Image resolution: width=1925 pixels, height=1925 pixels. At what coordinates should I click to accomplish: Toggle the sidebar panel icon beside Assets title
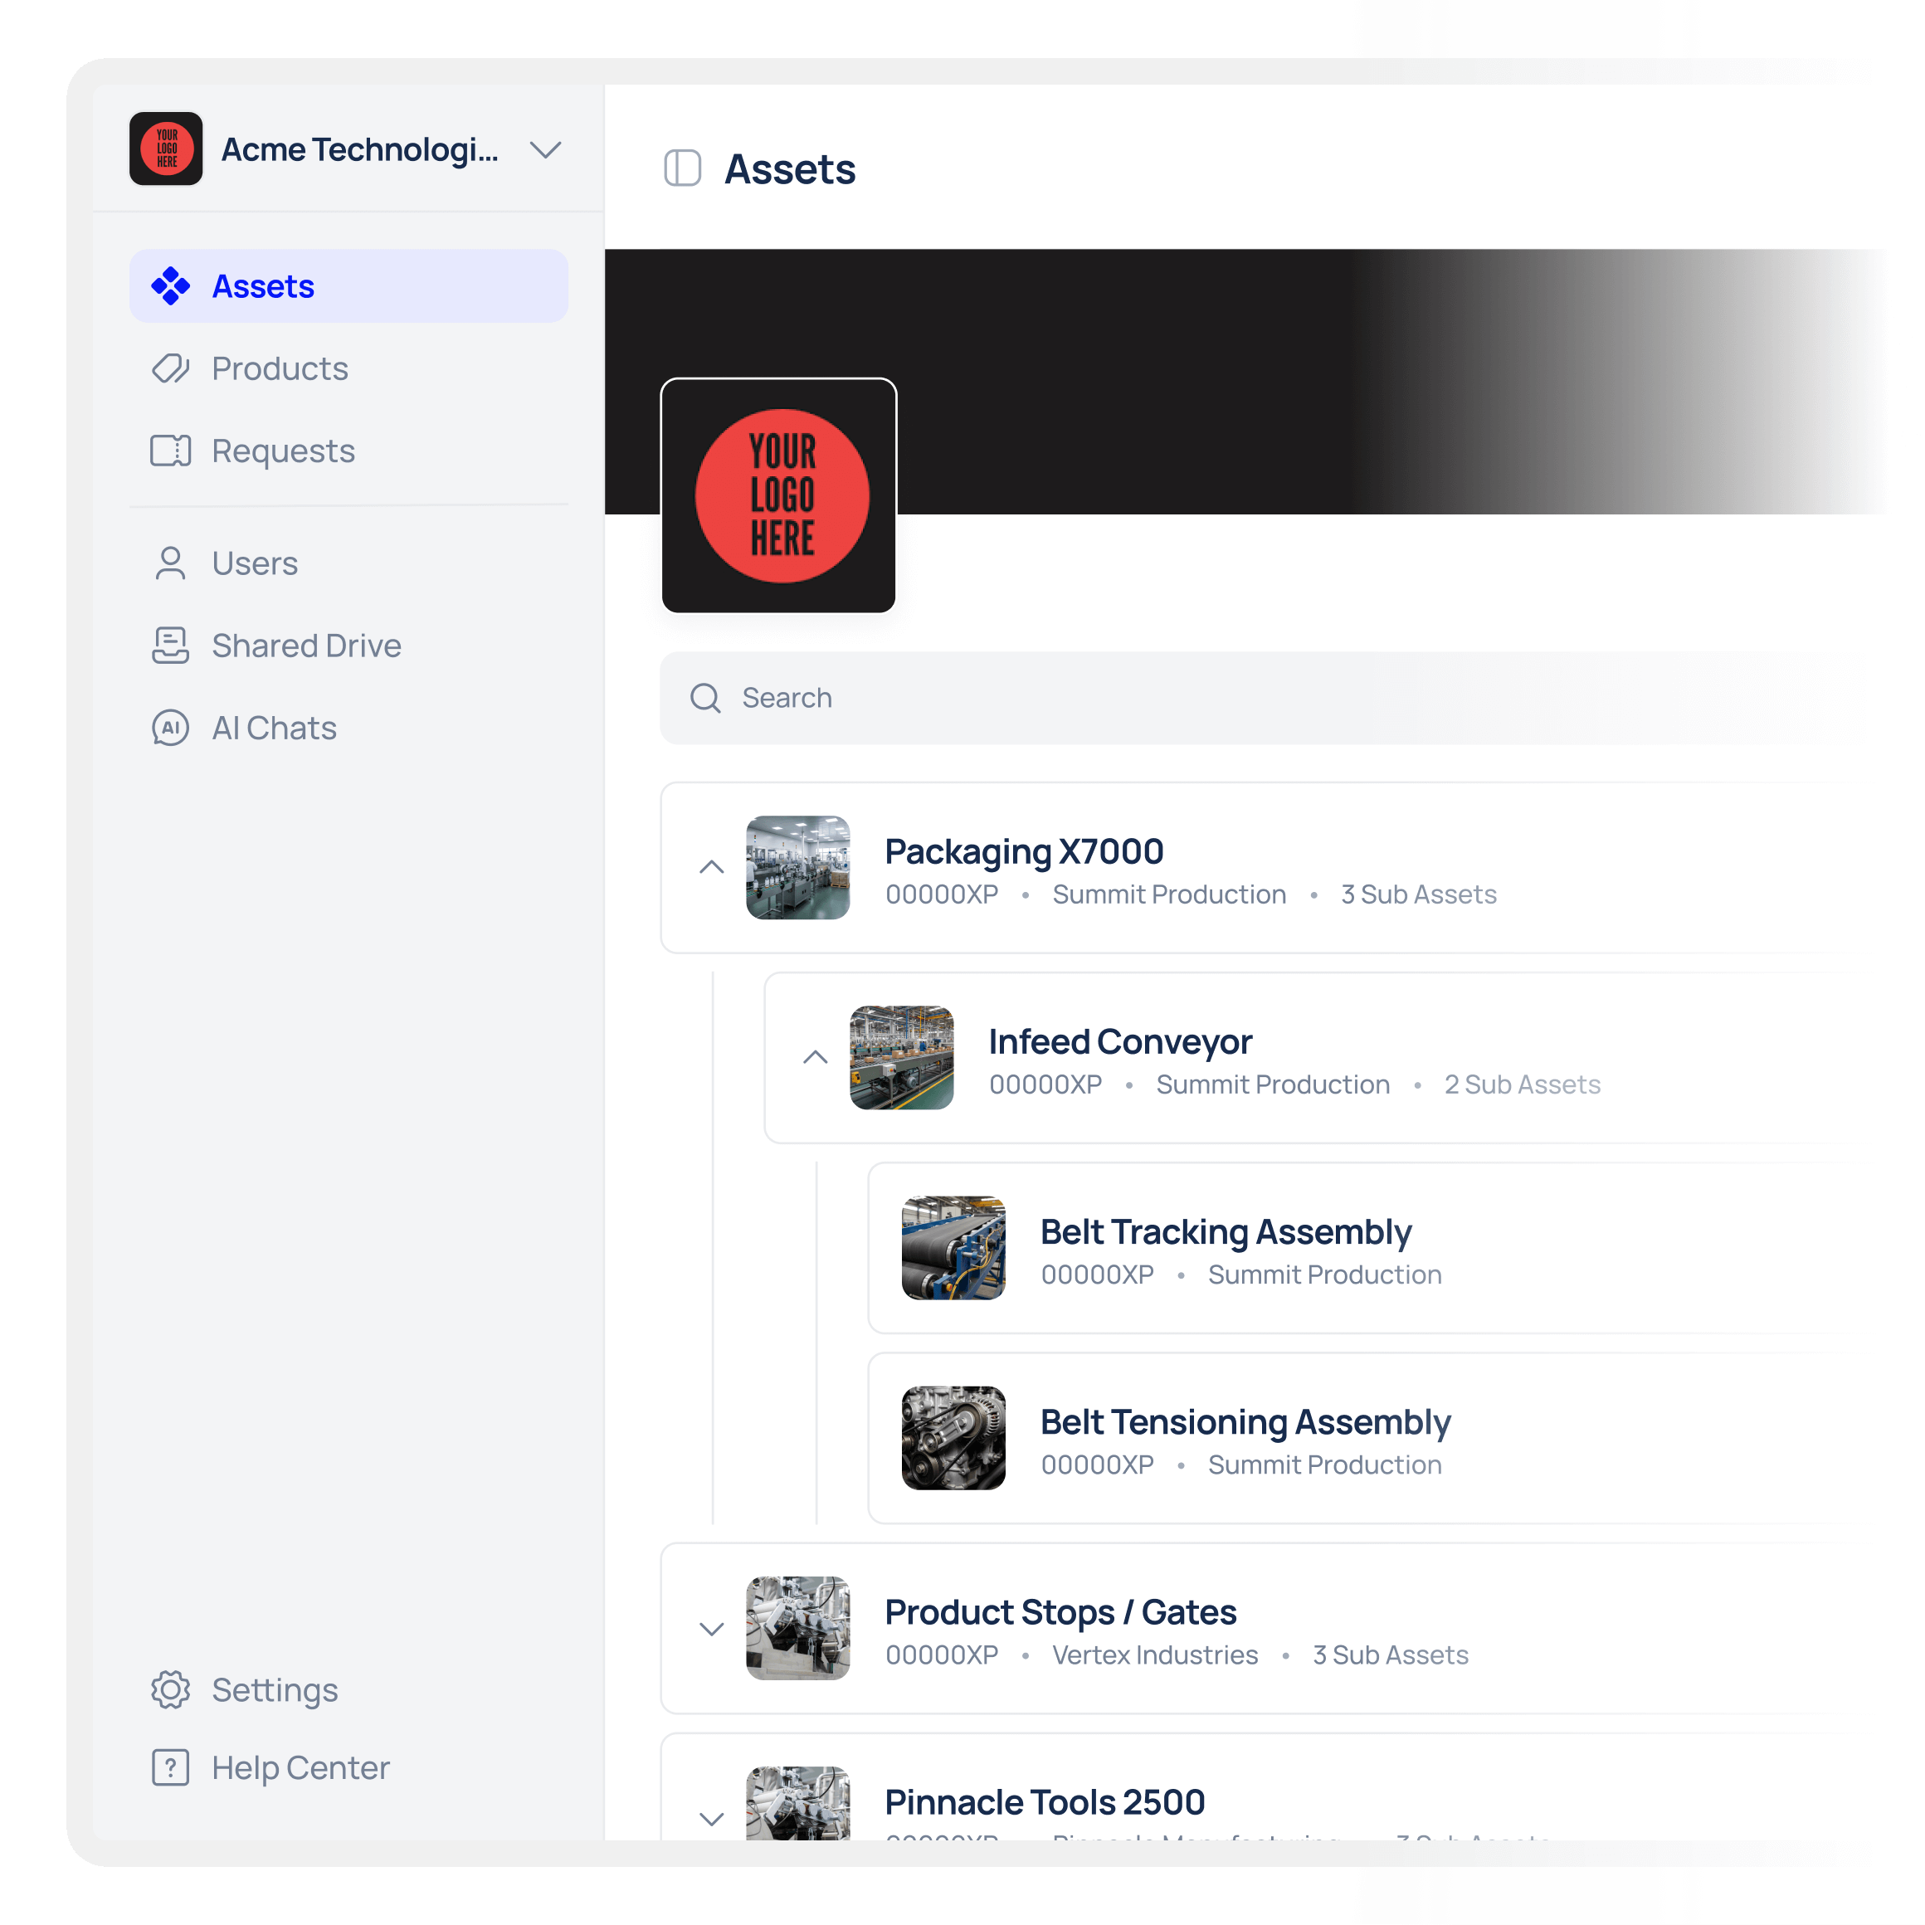683,168
